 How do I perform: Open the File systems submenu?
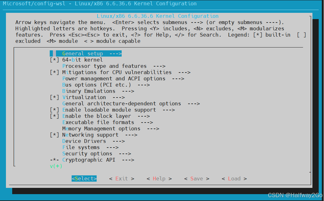pyautogui.click(x=90, y=148)
